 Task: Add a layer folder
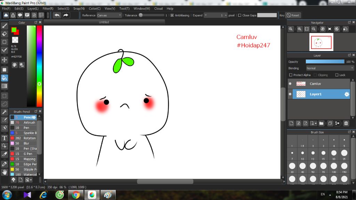321,123
